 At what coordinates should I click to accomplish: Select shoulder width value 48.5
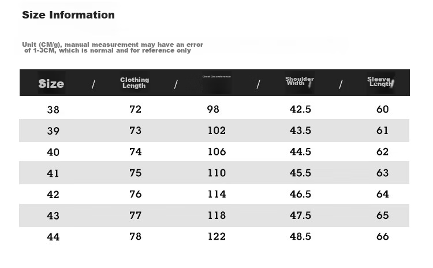(x=300, y=236)
